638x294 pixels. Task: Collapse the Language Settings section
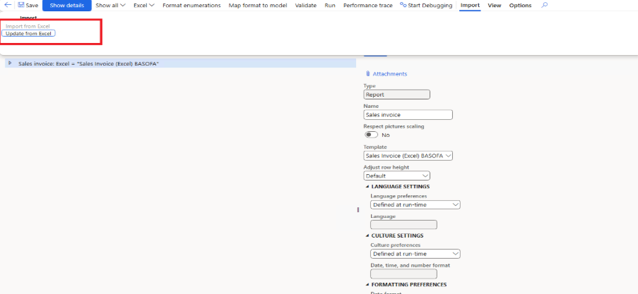click(367, 186)
